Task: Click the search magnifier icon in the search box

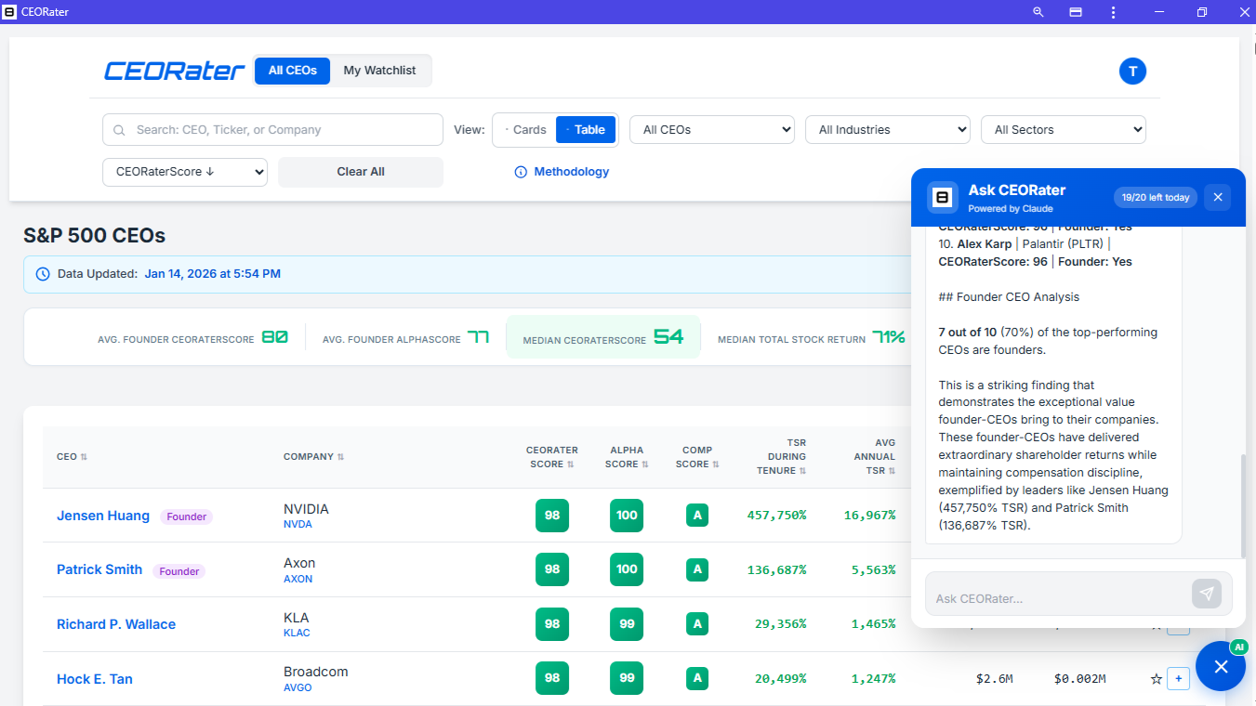Action: click(119, 130)
